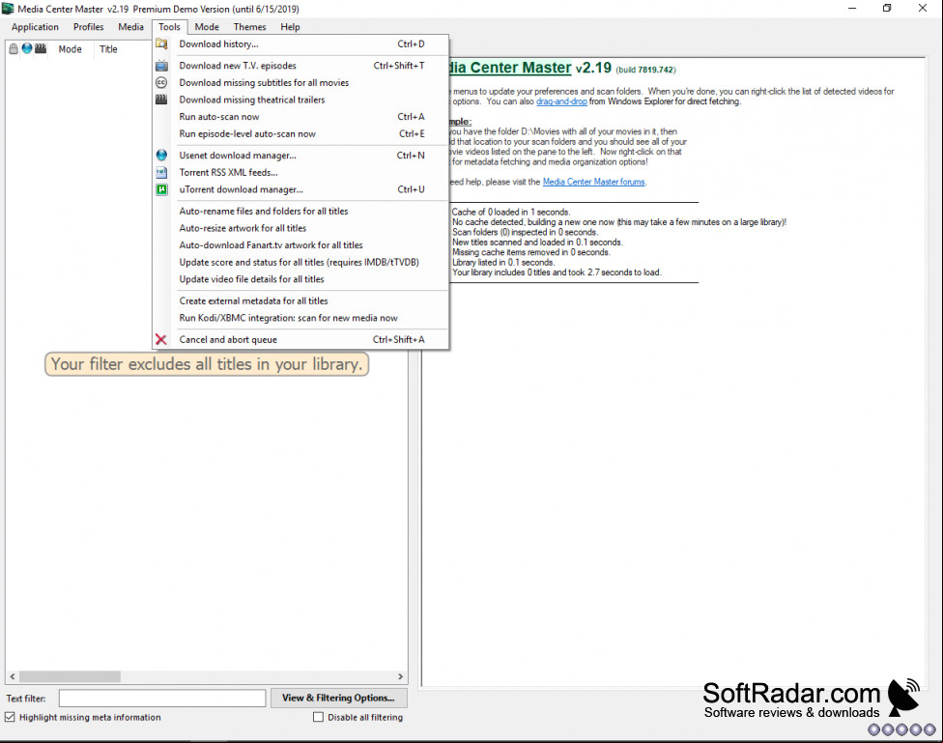Screen dimensions: 943x743
Task: Click the green uTorrent icon
Action: (161, 189)
